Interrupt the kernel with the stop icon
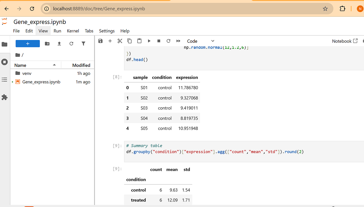 coord(159,41)
